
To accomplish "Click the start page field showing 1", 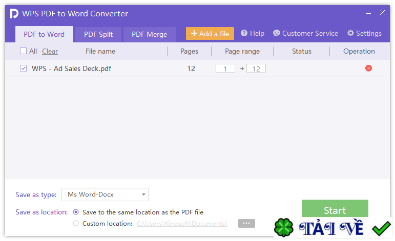I will (225, 68).
